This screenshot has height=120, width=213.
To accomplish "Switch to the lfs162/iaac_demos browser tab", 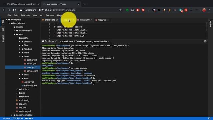I will tap(21, 4).
